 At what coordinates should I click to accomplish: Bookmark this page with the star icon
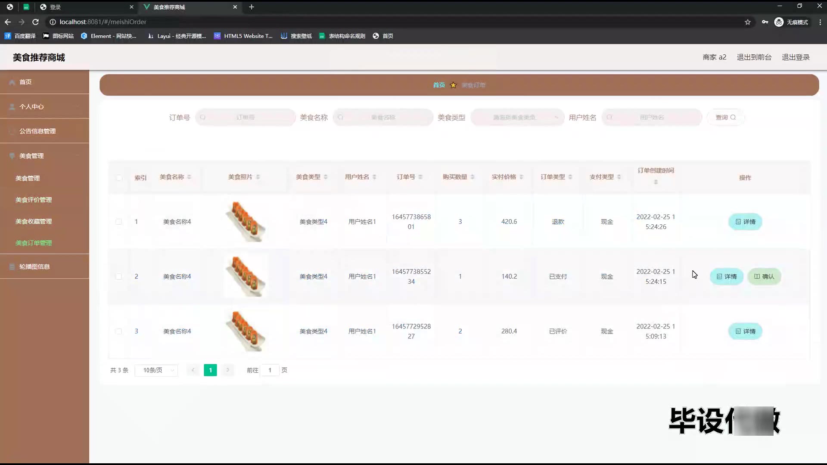pyautogui.click(x=748, y=22)
